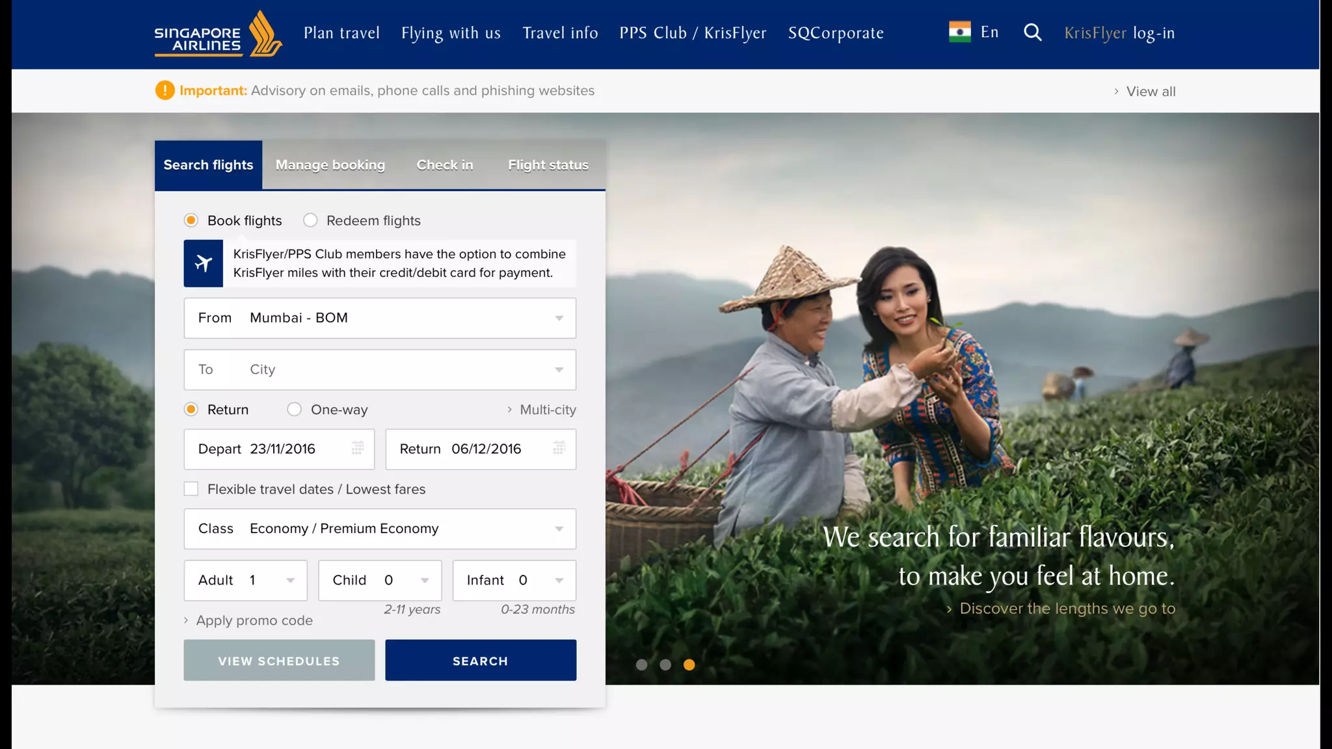
Task: Click the Singapore Airlines logo
Action: (x=217, y=34)
